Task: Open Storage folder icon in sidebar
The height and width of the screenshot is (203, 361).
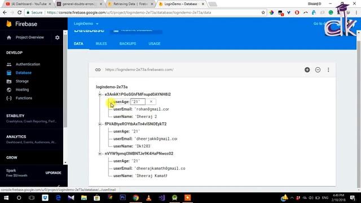Action: point(9,81)
